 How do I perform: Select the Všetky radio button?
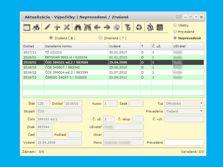tap(175, 25)
